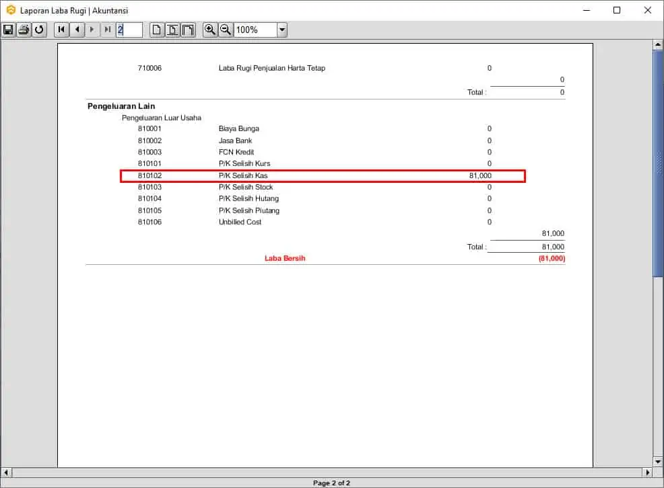Click the 81,000 value for Selisih Kas
The height and width of the screenshot is (488, 664).
pyautogui.click(x=480, y=175)
